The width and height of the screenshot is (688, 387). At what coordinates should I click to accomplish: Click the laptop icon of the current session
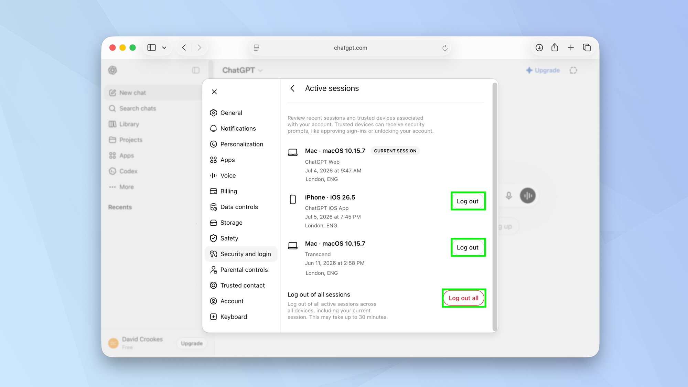click(x=293, y=152)
